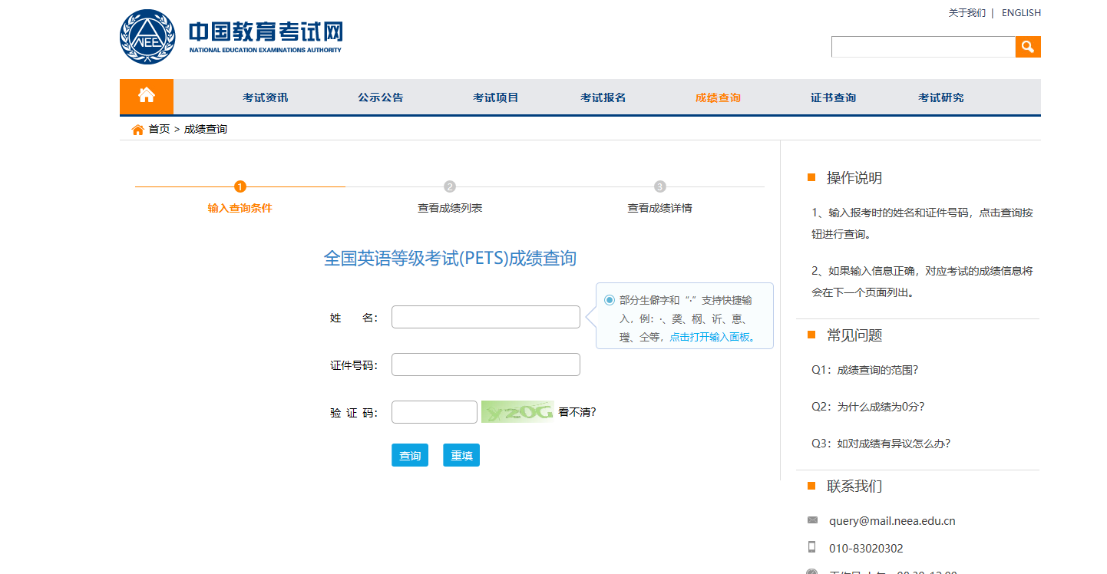The height and width of the screenshot is (574, 1107).
Task: Open the 成绩查询 menu
Action: [x=719, y=97]
